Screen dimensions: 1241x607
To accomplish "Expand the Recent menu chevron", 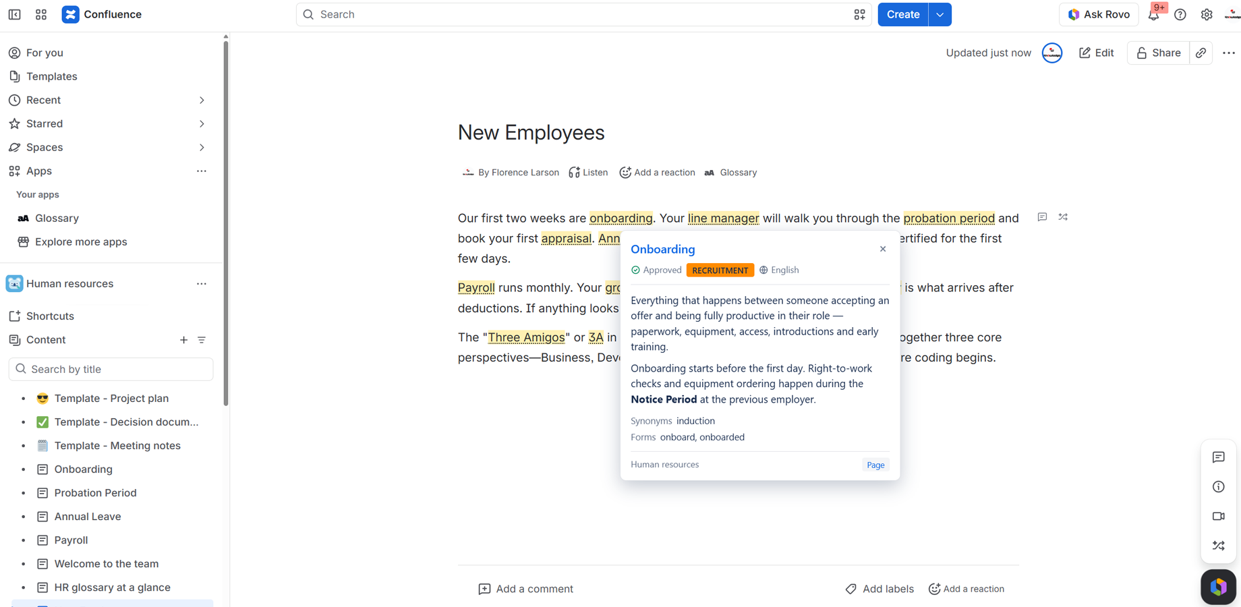I will (x=202, y=100).
